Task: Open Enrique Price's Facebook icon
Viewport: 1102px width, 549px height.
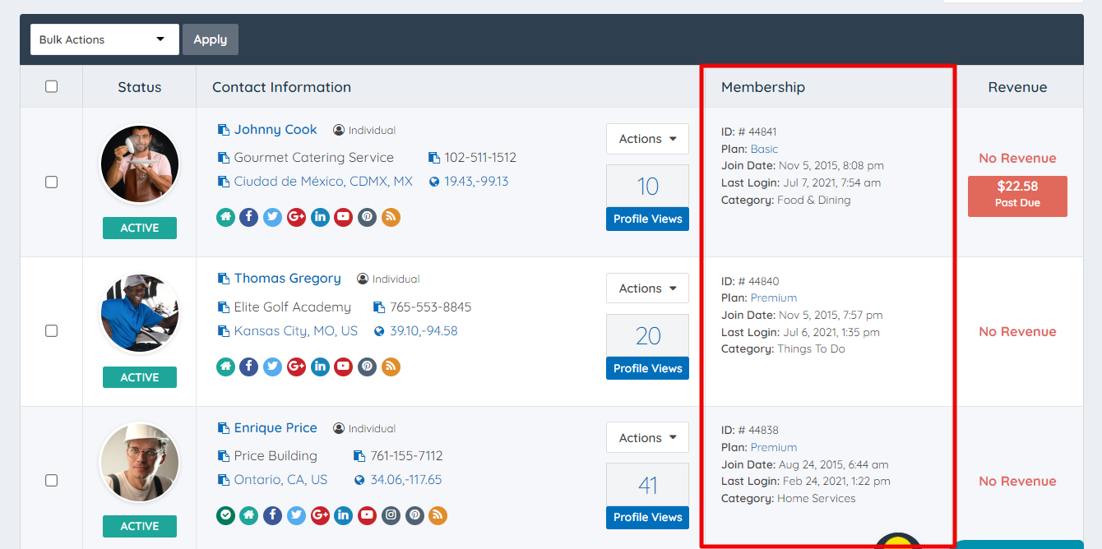Action: [273, 515]
